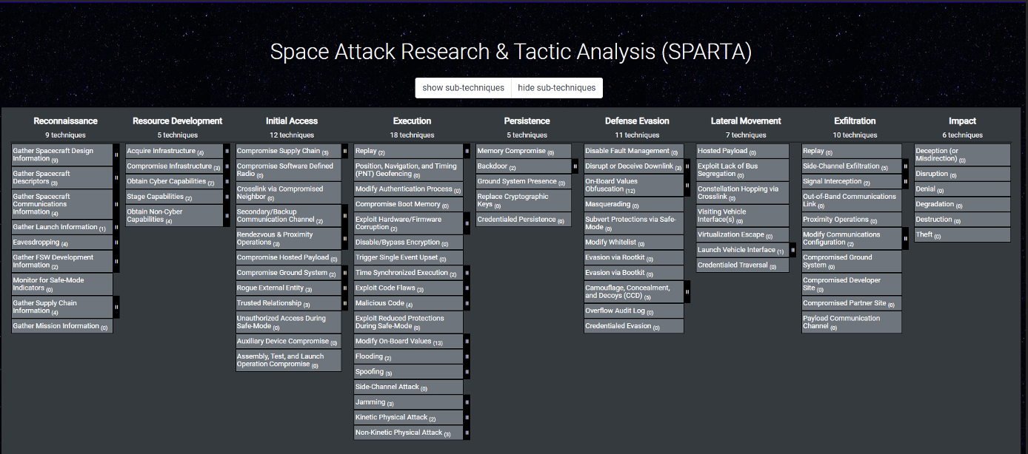Image resolution: width=1028 pixels, height=454 pixels.
Task: Open the Lateral Movement tactic heading
Action: [746, 121]
